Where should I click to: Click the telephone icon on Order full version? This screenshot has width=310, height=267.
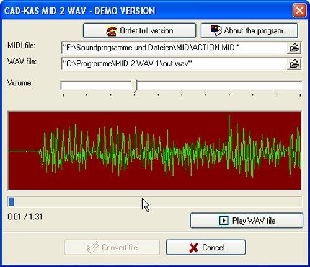[x=112, y=31]
